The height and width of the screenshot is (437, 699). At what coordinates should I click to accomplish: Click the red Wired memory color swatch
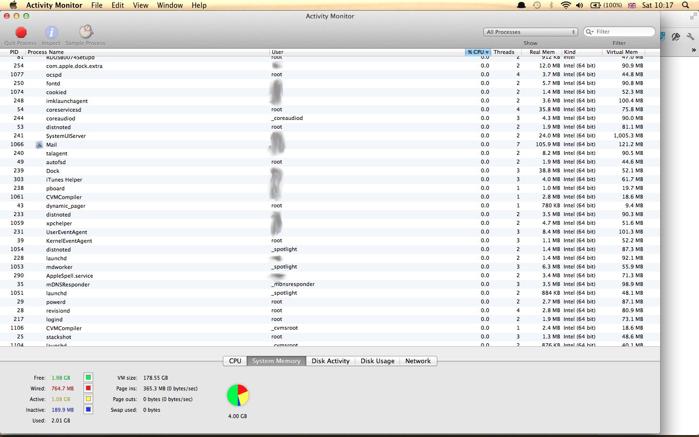coord(88,388)
